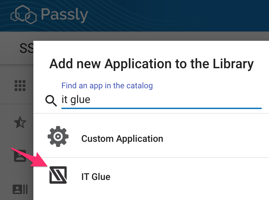269x200 pixels.
Task: Click the partially hidden "SS" page heading
Action: tap(27, 48)
